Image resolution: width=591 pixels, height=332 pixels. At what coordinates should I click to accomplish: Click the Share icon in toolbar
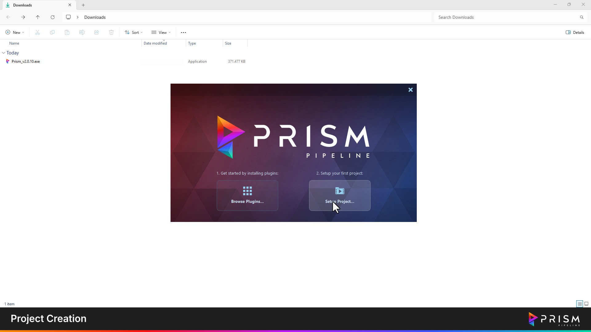coord(97,32)
